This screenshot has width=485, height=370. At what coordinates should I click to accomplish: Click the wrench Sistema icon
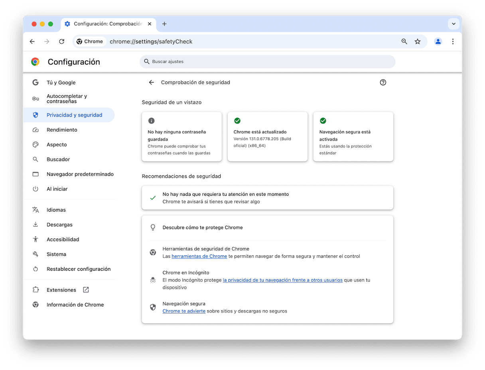tap(35, 254)
